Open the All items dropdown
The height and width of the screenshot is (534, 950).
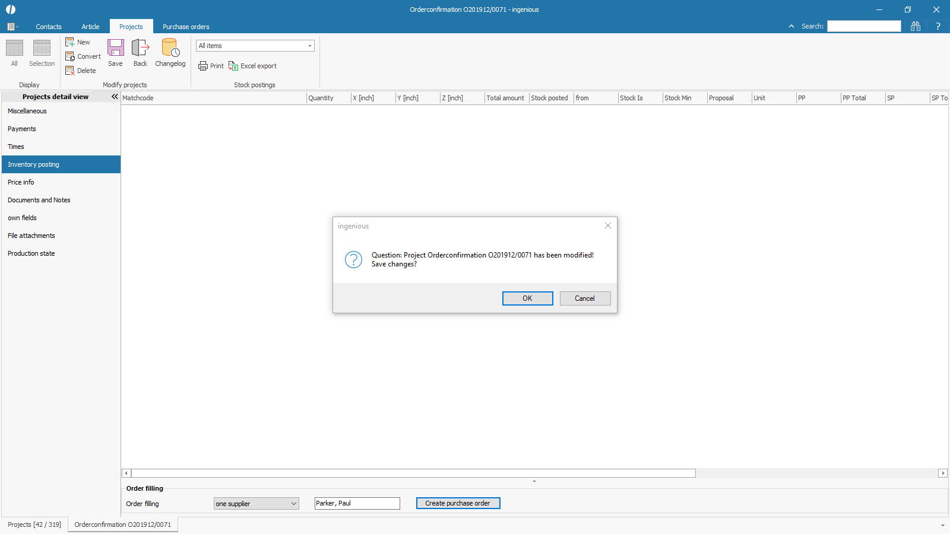309,46
